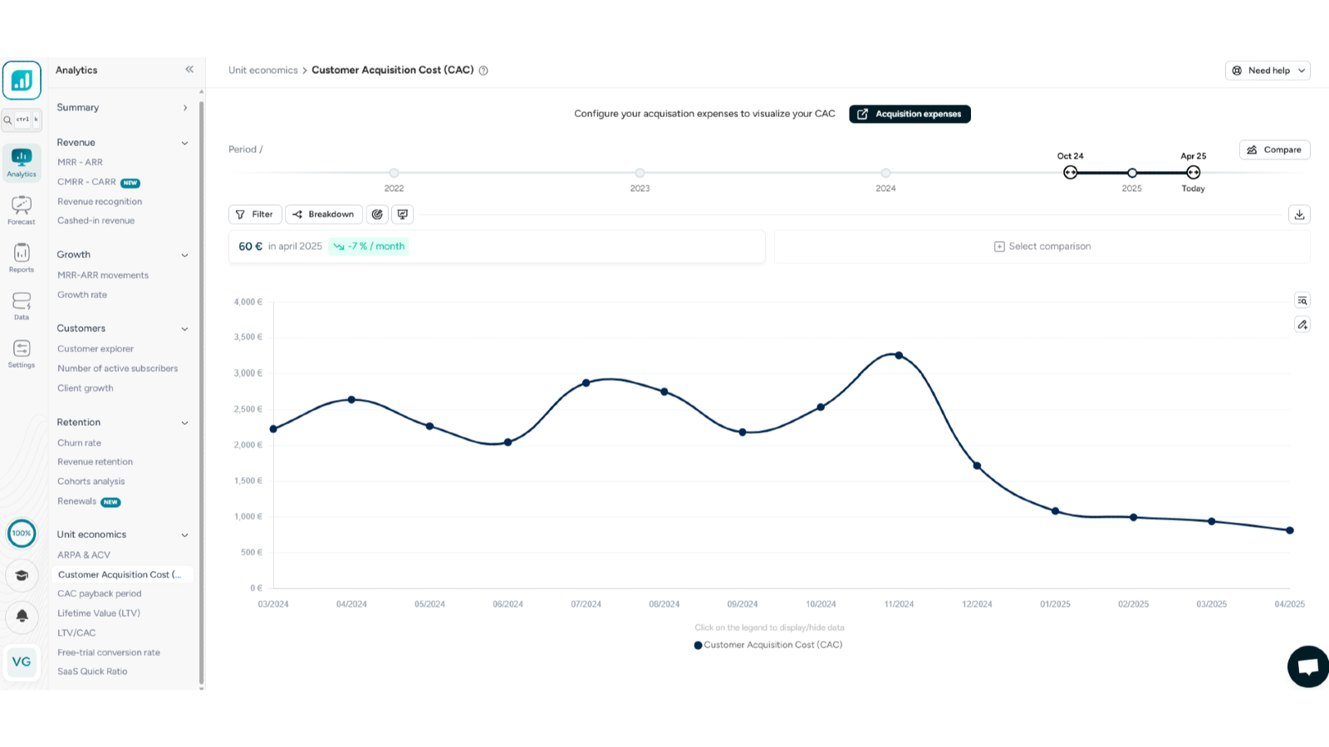
Task: Open the Filter button
Action: tap(255, 214)
